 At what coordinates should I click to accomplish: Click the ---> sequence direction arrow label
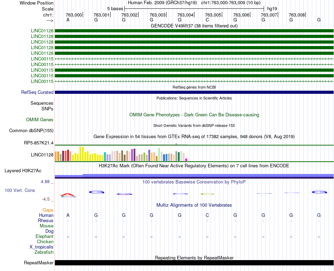coord(50,20)
